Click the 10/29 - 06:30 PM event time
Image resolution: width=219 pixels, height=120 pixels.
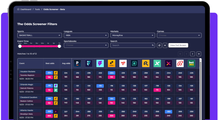click(26, 79)
